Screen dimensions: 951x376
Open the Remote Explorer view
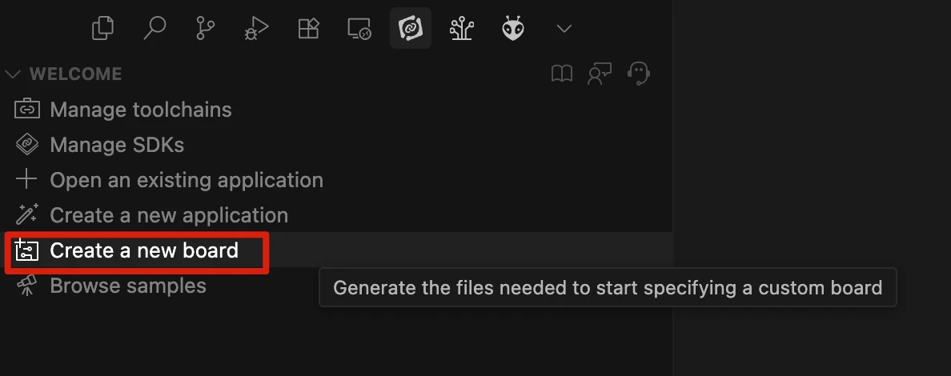tap(359, 29)
